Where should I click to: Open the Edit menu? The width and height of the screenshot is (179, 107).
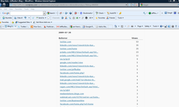5,9
